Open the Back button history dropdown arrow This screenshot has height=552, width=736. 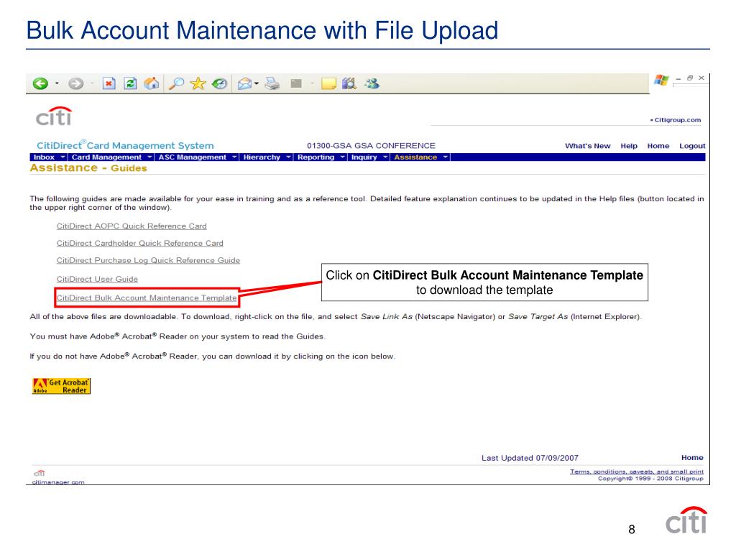point(57,83)
